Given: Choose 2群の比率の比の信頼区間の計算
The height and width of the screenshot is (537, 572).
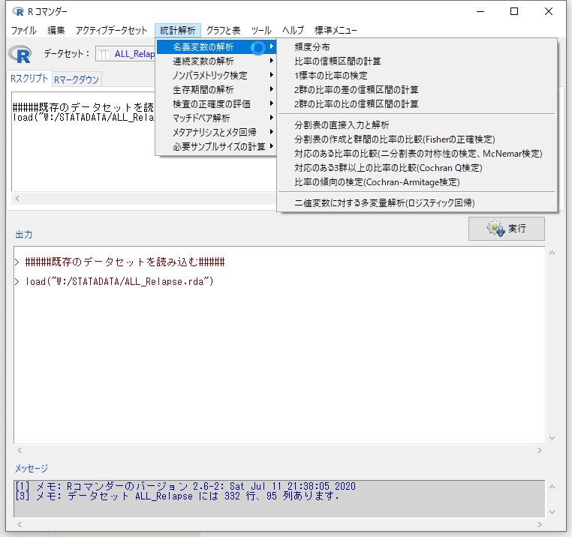Looking at the screenshot, I should pyautogui.click(x=417, y=104).
